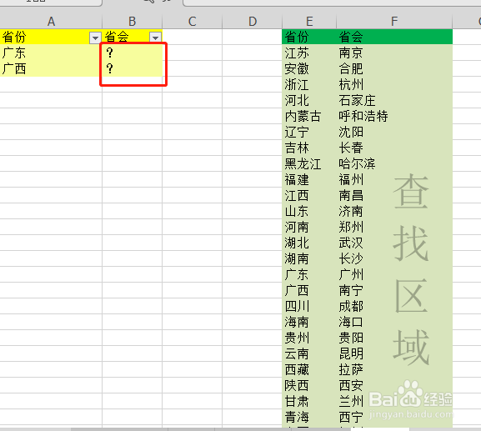Screen dimensions: 481x431
Task: Select column B header
Action: coord(133,22)
